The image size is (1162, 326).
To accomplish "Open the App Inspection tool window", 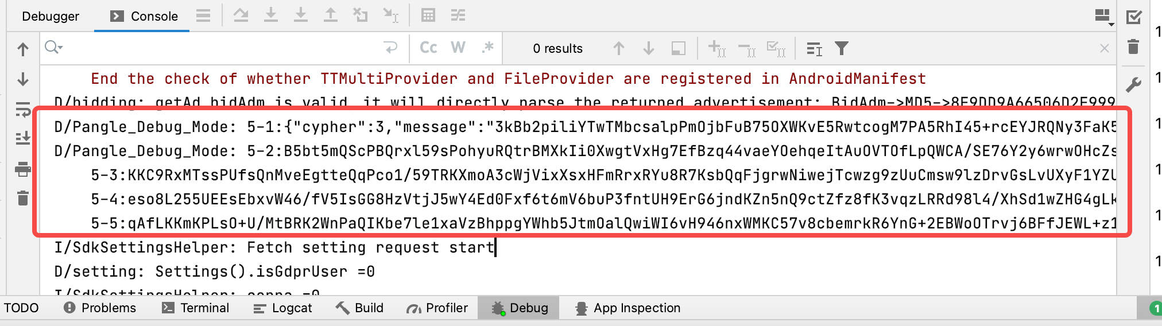I will point(628,308).
